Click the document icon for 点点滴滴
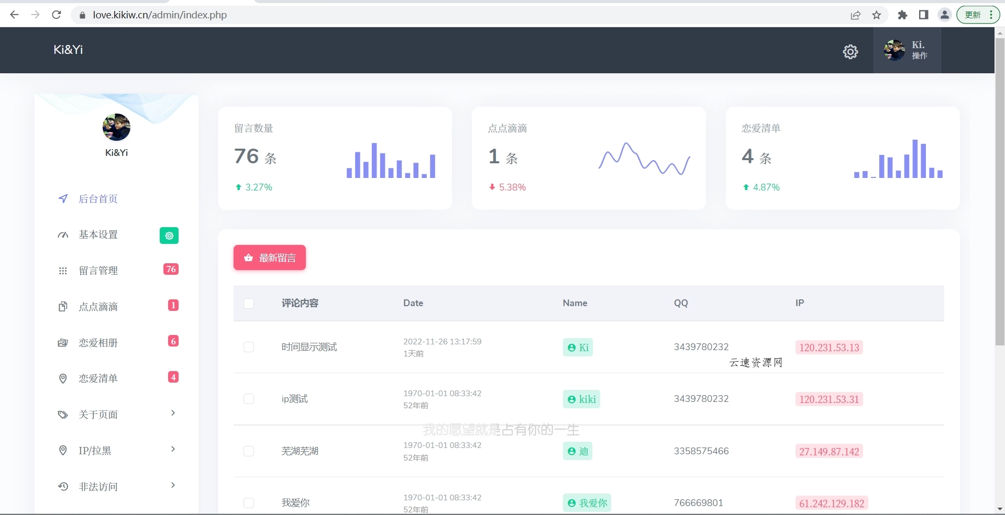Screen dimensions: 1005x515 (63, 307)
